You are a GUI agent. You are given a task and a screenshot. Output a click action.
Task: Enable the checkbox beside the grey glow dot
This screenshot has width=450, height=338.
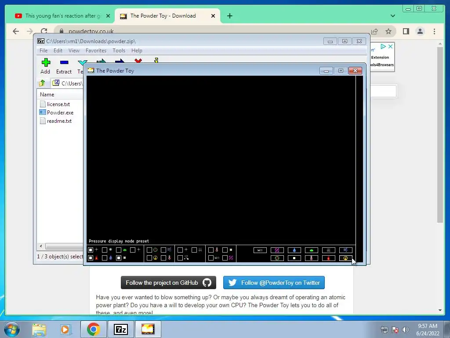[x=105, y=250]
